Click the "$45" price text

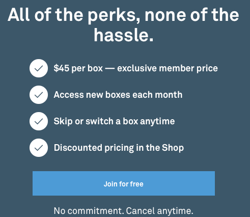(61, 68)
